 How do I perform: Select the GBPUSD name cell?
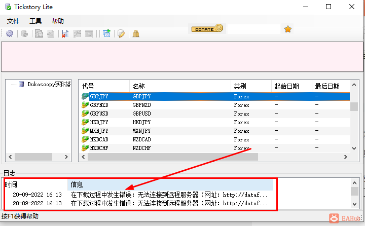(142, 114)
